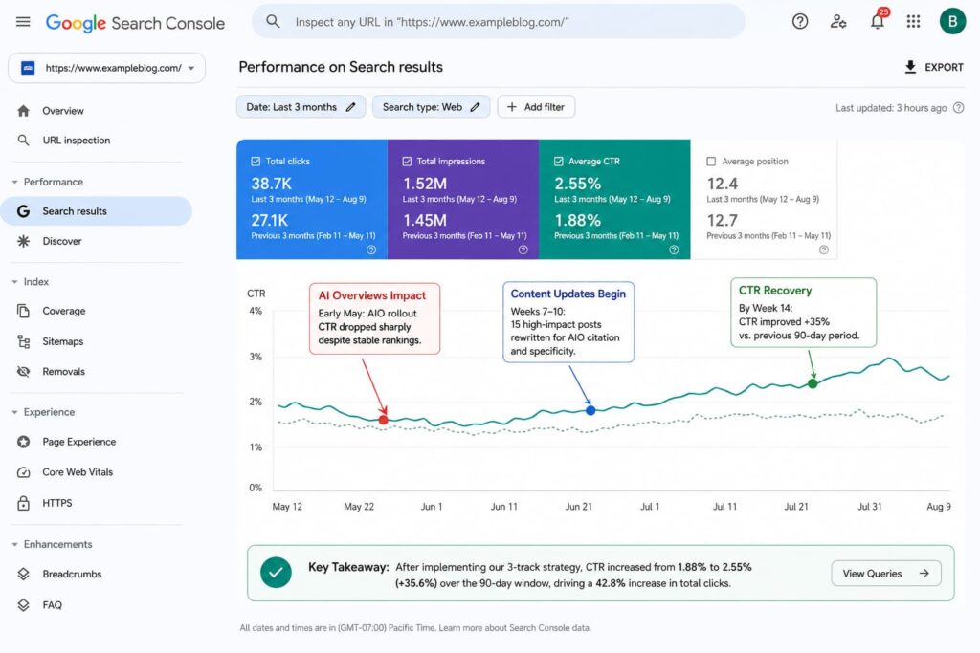Click the Inspect any URL search field

(498, 22)
